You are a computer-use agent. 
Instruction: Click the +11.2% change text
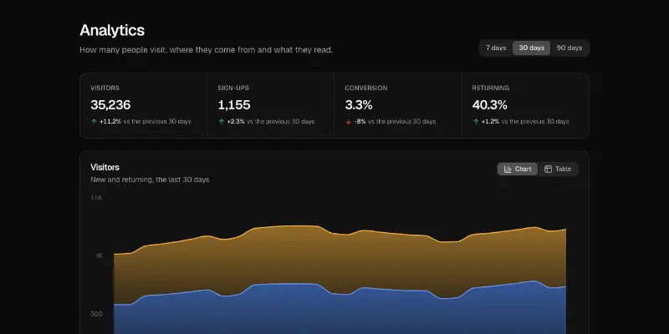(110, 122)
